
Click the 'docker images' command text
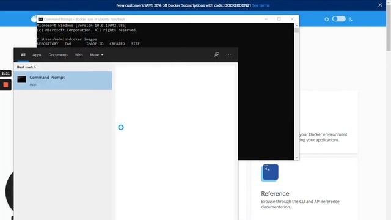point(83,39)
